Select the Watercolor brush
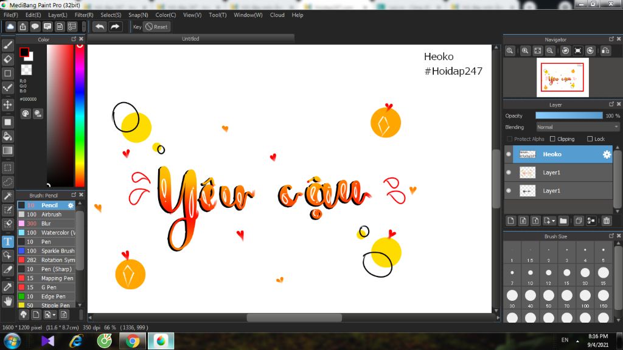The height and width of the screenshot is (350, 623). pyautogui.click(x=46, y=233)
